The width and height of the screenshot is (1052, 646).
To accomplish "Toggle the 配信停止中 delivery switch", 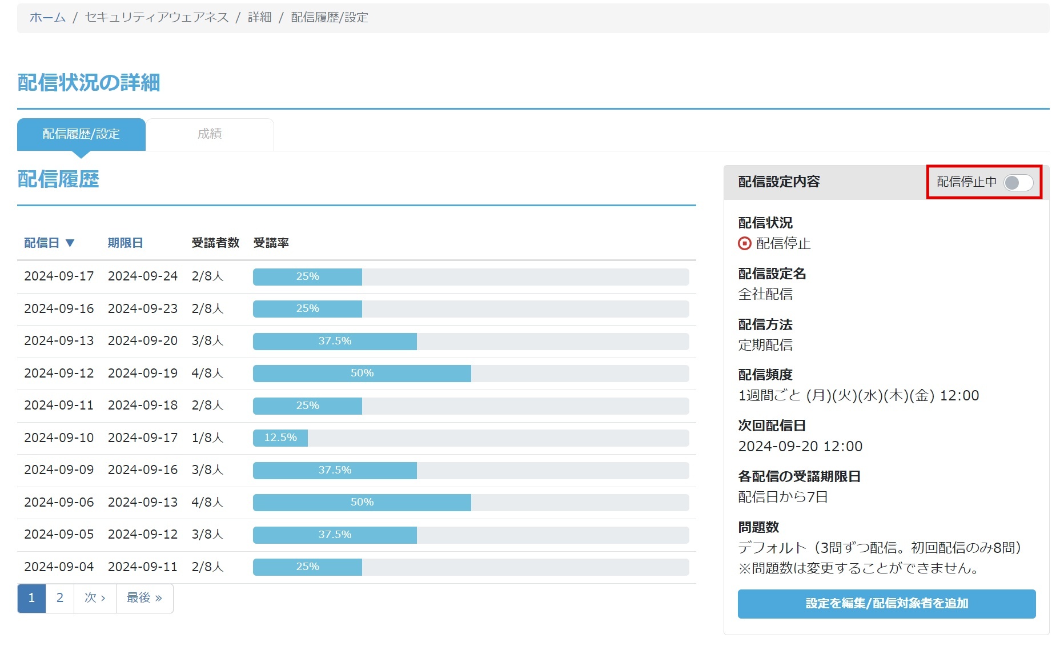I will (x=1018, y=182).
